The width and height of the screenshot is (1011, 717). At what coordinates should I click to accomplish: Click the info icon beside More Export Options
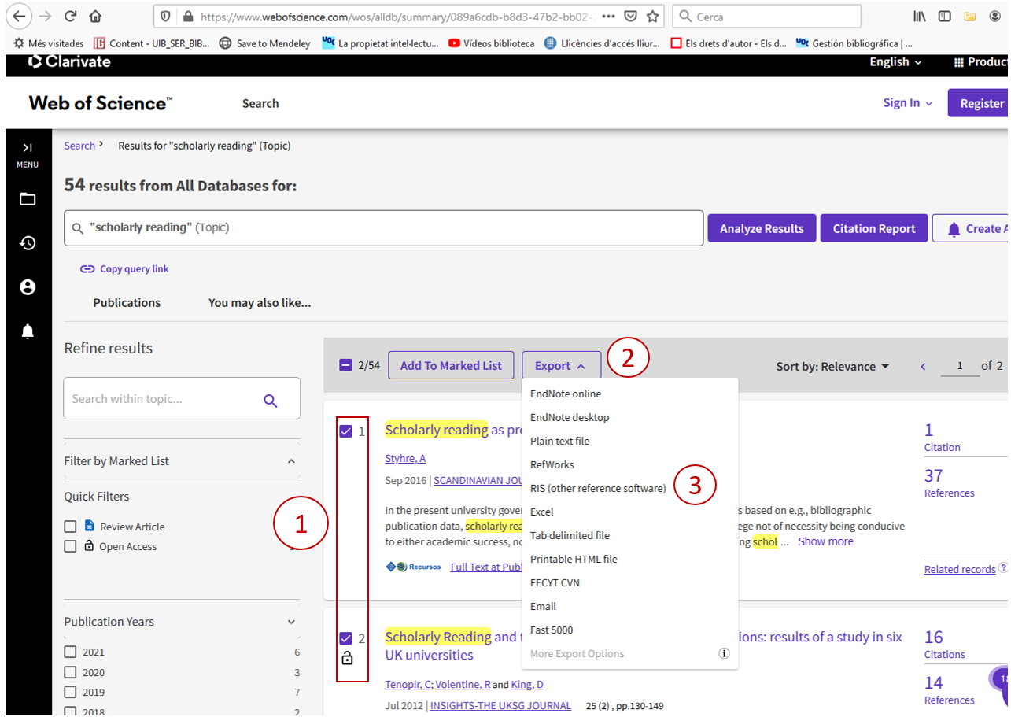click(725, 653)
